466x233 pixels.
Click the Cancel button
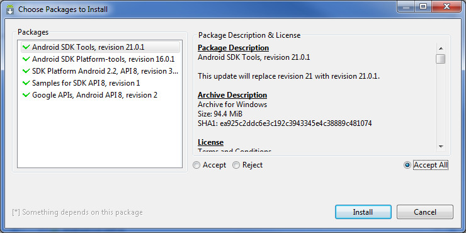tap(425, 212)
